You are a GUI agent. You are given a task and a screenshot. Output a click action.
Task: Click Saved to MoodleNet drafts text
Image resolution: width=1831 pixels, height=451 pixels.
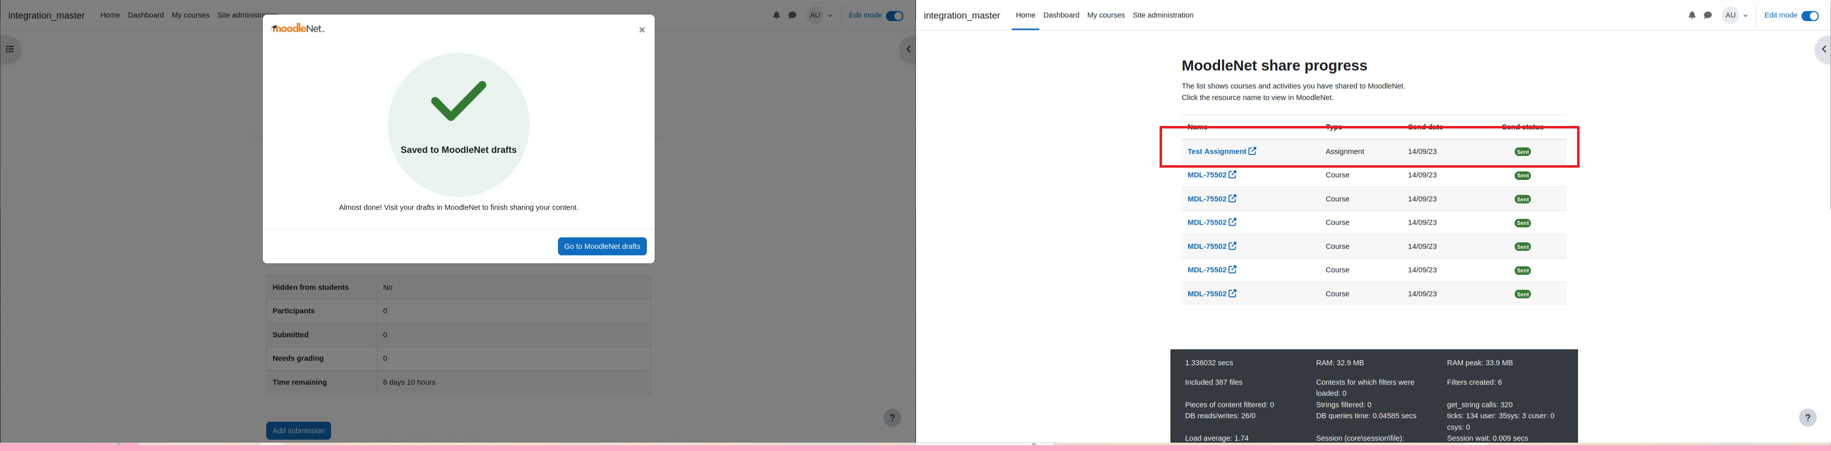(458, 150)
